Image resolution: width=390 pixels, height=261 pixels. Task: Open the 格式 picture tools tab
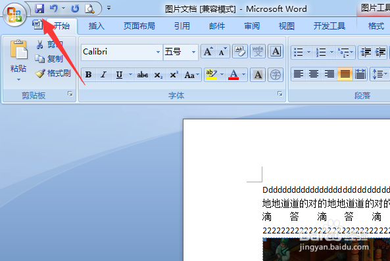coord(376,26)
